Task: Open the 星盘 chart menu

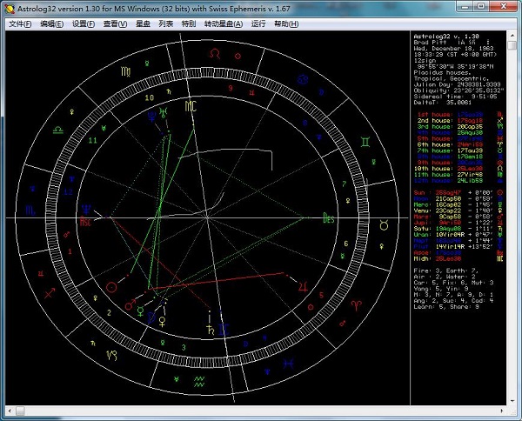Action: [144, 24]
